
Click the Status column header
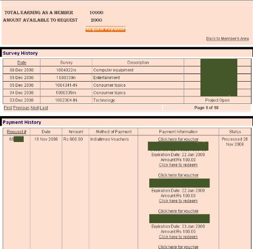[x=235, y=132]
